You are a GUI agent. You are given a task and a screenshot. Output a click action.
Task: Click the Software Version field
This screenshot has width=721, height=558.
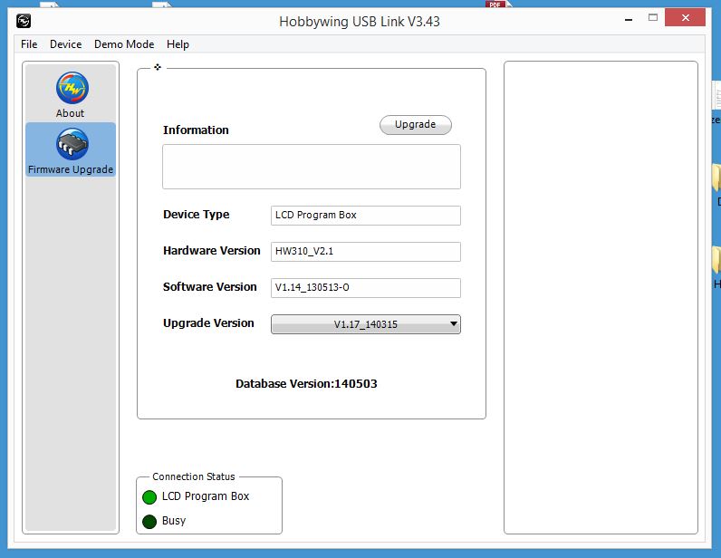366,288
